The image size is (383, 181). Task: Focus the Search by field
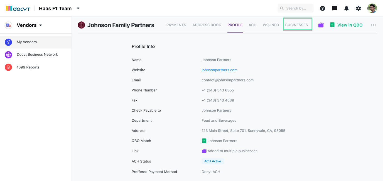[x=296, y=8]
